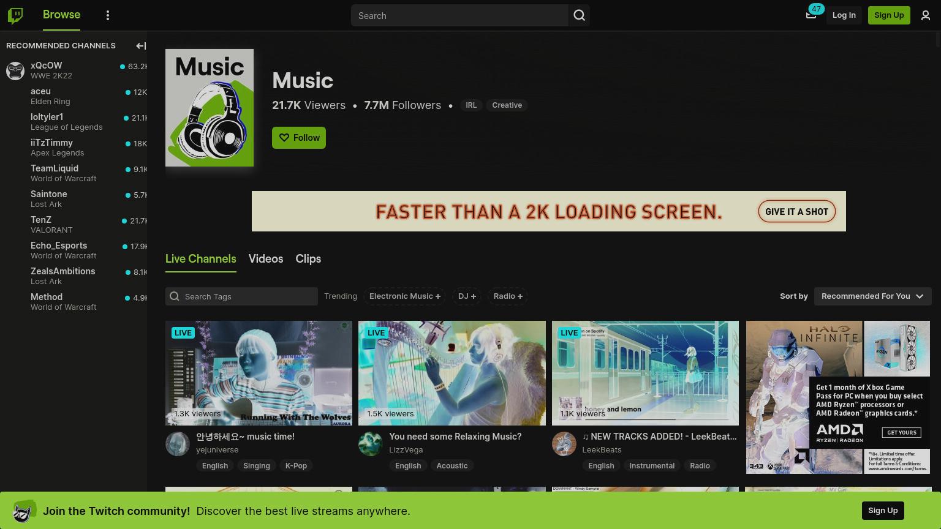Click the LizzVega channel name
The width and height of the screenshot is (941, 529).
pyautogui.click(x=406, y=450)
